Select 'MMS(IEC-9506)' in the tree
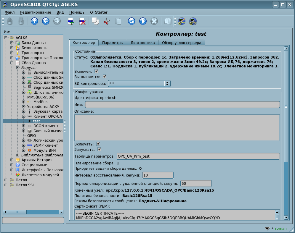295x233 pixels. click(41, 97)
